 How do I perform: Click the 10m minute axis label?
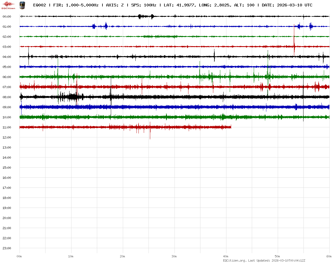coord(71,256)
